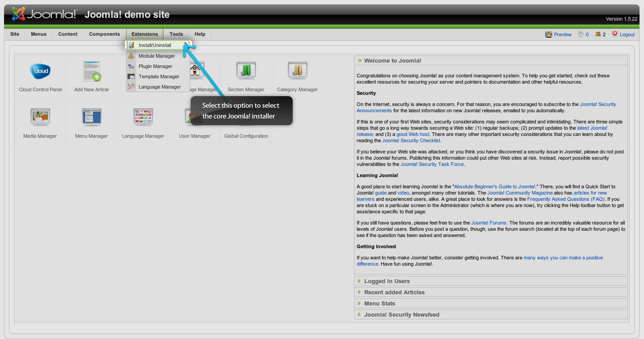Image resolution: width=644 pixels, height=339 pixels.
Task: Expand the Menu Stats panel
Action: coord(491,304)
